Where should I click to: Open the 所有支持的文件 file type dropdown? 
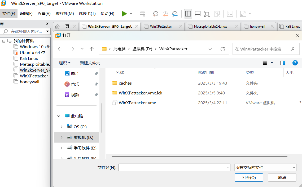[265, 168]
